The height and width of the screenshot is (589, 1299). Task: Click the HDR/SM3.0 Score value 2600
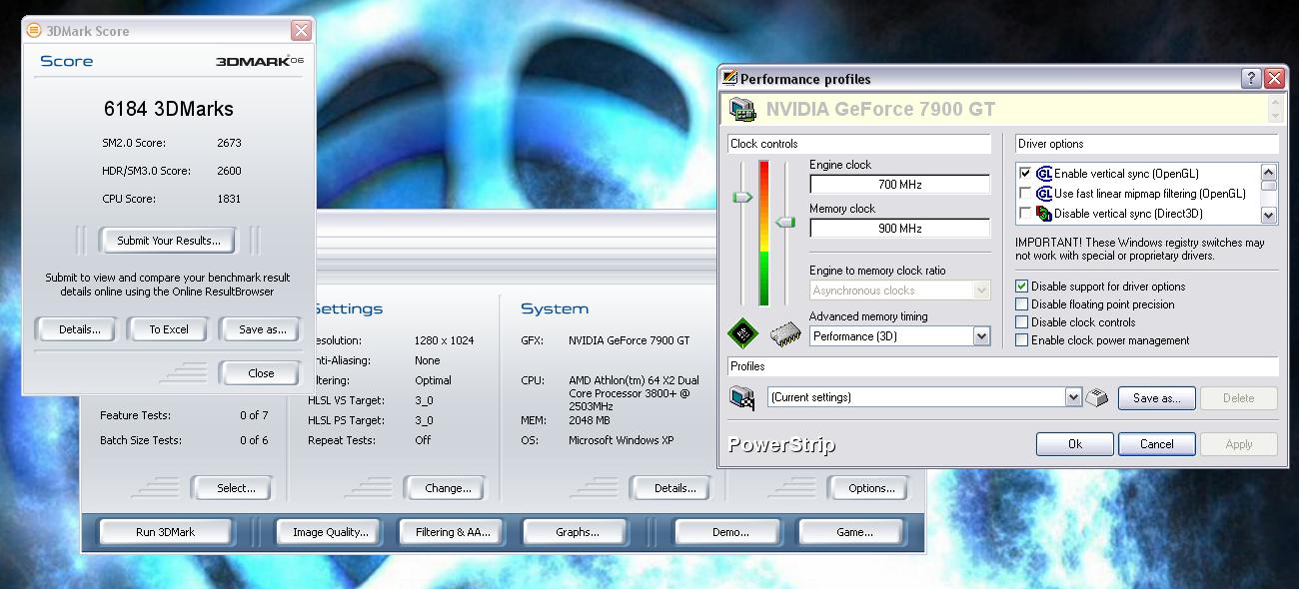(x=229, y=171)
